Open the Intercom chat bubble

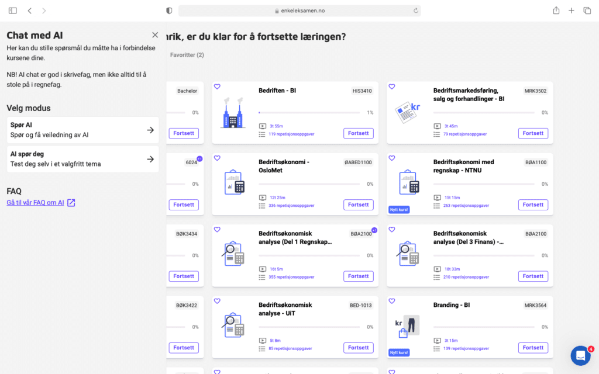(x=580, y=355)
